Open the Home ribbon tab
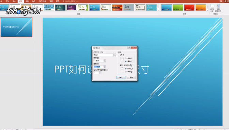The height and width of the screenshot is (130, 229). coord(7,1)
